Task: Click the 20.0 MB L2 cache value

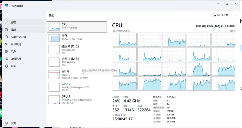Action: pos(171,118)
